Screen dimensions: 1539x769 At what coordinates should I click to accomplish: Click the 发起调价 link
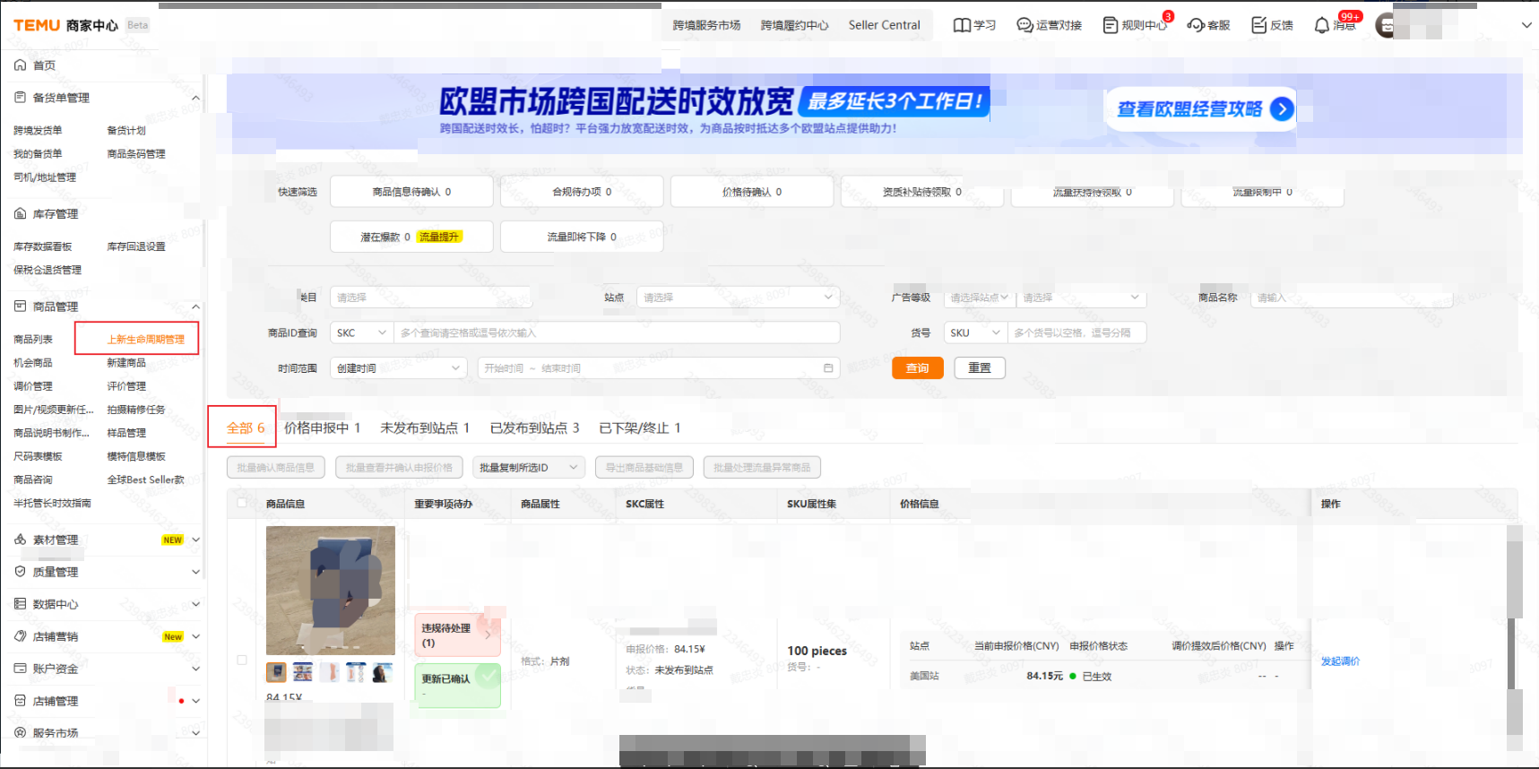[x=1340, y=661]
